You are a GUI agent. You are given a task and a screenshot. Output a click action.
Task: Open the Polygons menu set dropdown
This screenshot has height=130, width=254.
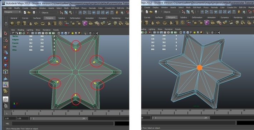(13, 12)
